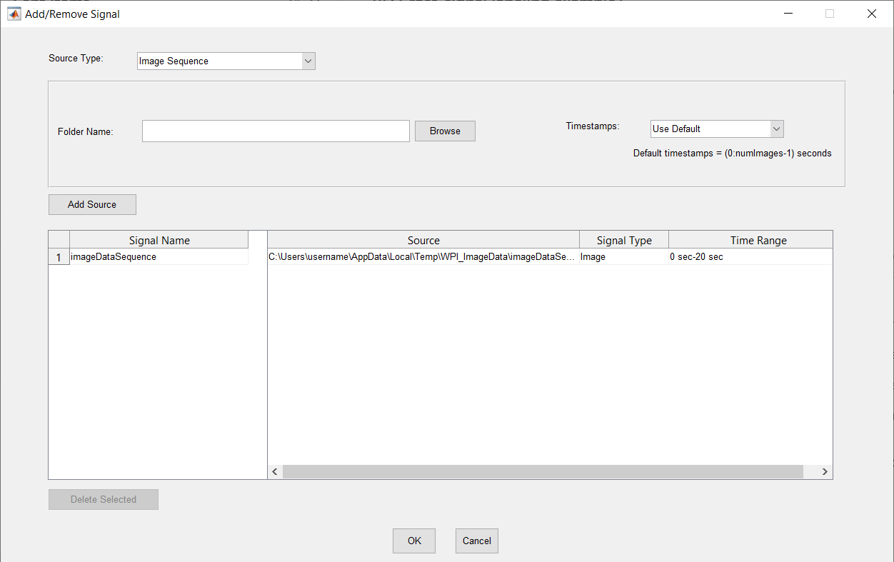The width and height of the screenshot is (894, 562).
Task: Click the Source column header
Action: pyautogui.click(x=423, y=241)
